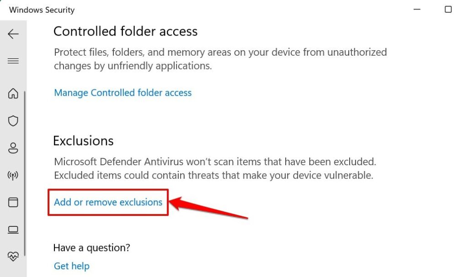Click the back arrow
Viewport: 468px width, 277px height.
click(13, 34)
